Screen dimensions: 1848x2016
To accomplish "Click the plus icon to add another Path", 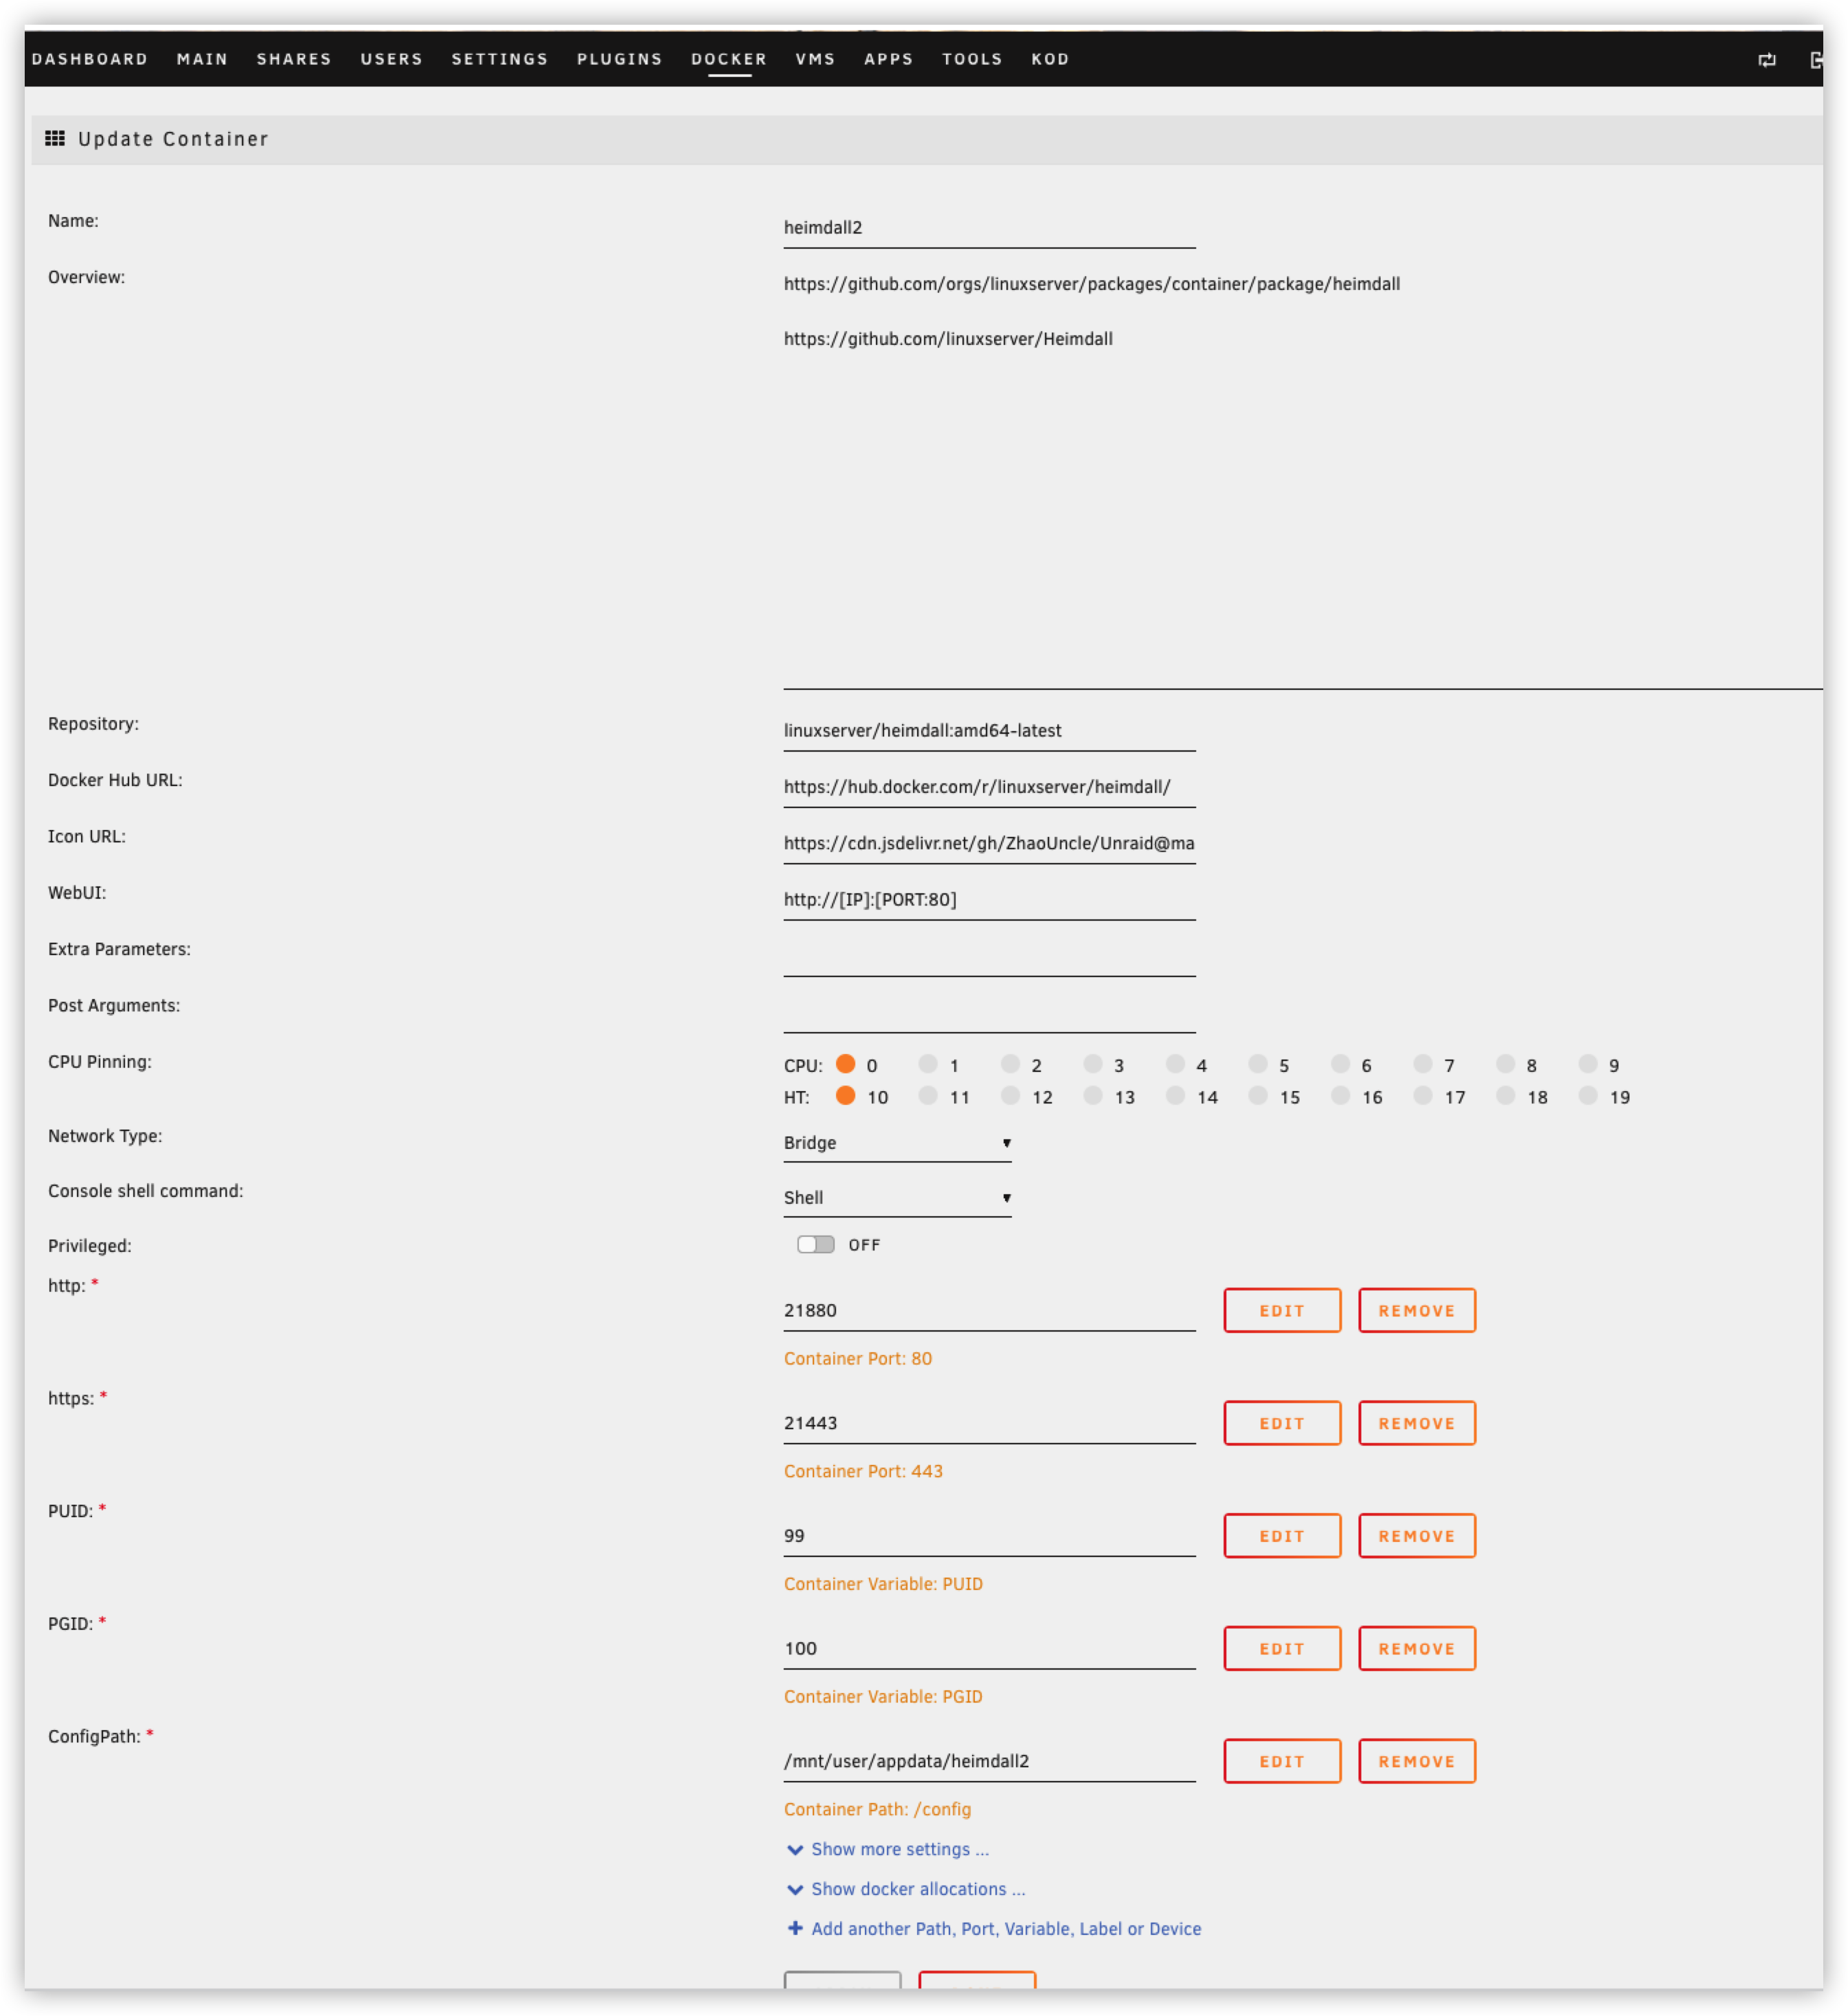I will [795, 1929].
